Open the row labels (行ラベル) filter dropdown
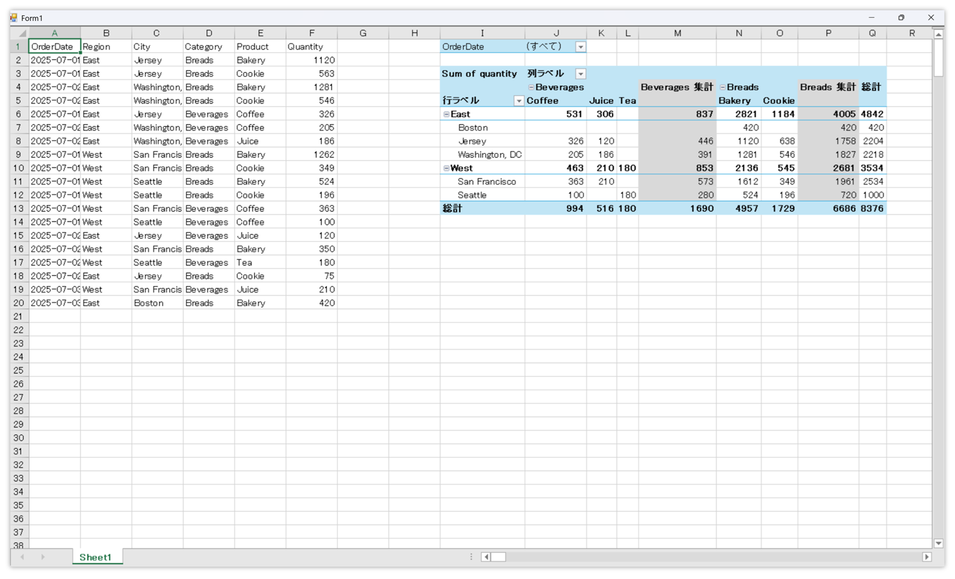Screen dimensions: 955x579 click(519, 101)
